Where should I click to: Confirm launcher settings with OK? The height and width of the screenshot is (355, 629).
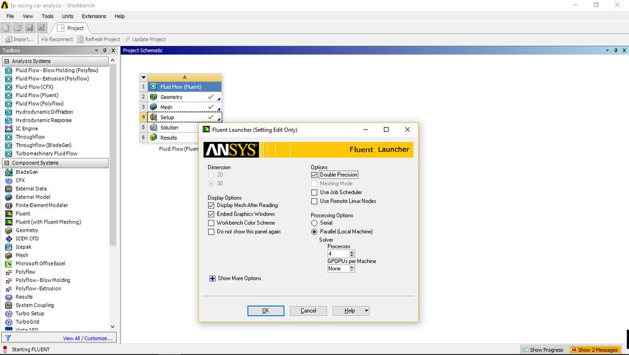click(265, 311)
